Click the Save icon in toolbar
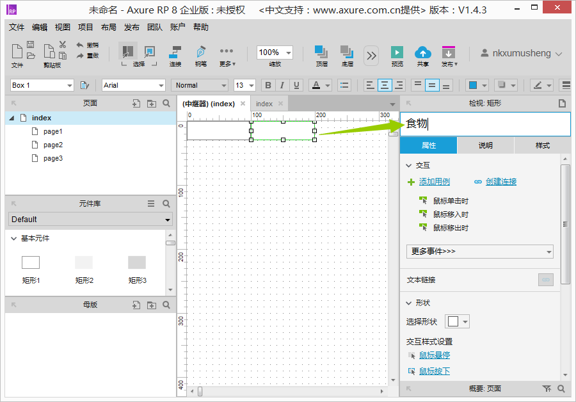 pyautogui.click(x=31, y=44)
